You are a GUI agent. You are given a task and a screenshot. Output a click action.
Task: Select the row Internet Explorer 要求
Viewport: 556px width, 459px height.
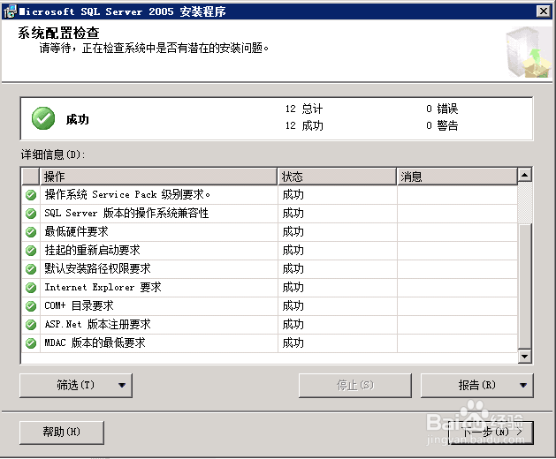point(270,287)
